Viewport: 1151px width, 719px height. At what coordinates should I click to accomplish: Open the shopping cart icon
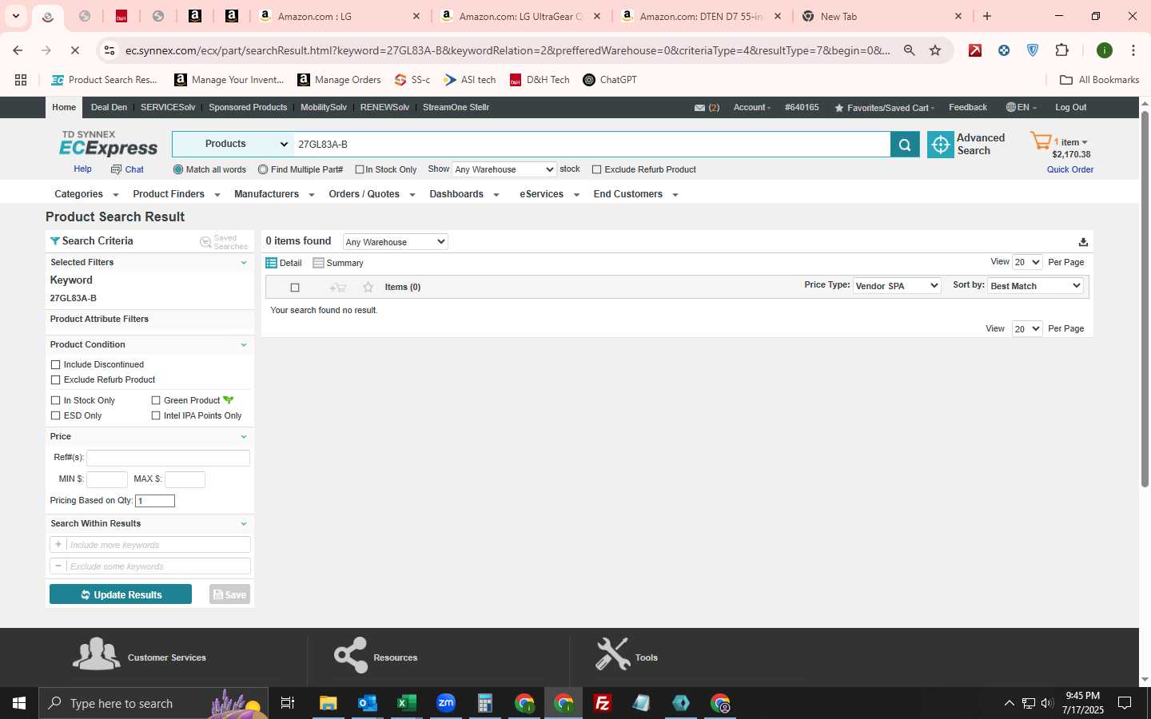pos(1041,142)
